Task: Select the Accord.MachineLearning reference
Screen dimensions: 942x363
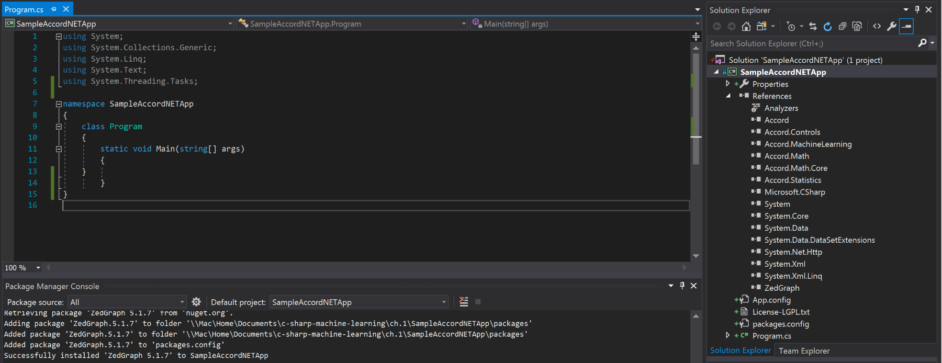Action: pos(808,144)
